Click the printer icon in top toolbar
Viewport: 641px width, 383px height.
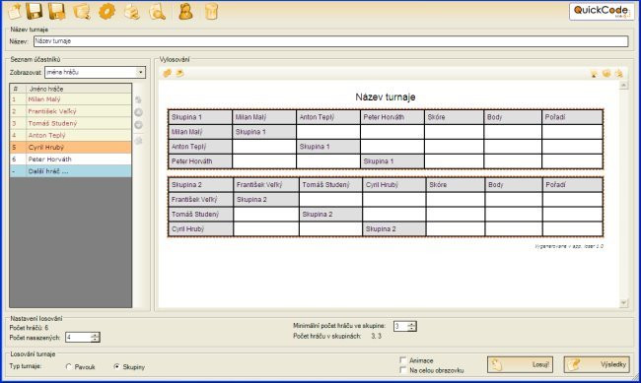click(131, 12)
